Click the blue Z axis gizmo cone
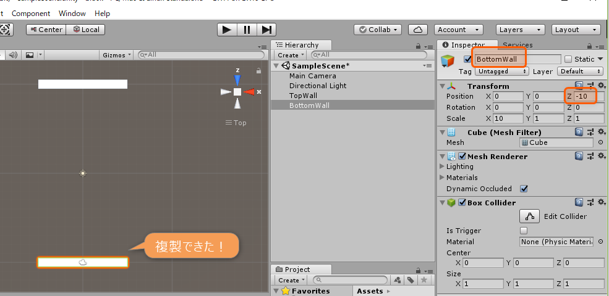Viewport: 609px width, 296px height. tap(237, 80)
